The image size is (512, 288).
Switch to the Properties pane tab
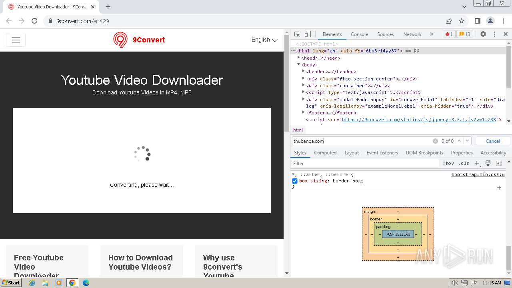tap(462, 153)
